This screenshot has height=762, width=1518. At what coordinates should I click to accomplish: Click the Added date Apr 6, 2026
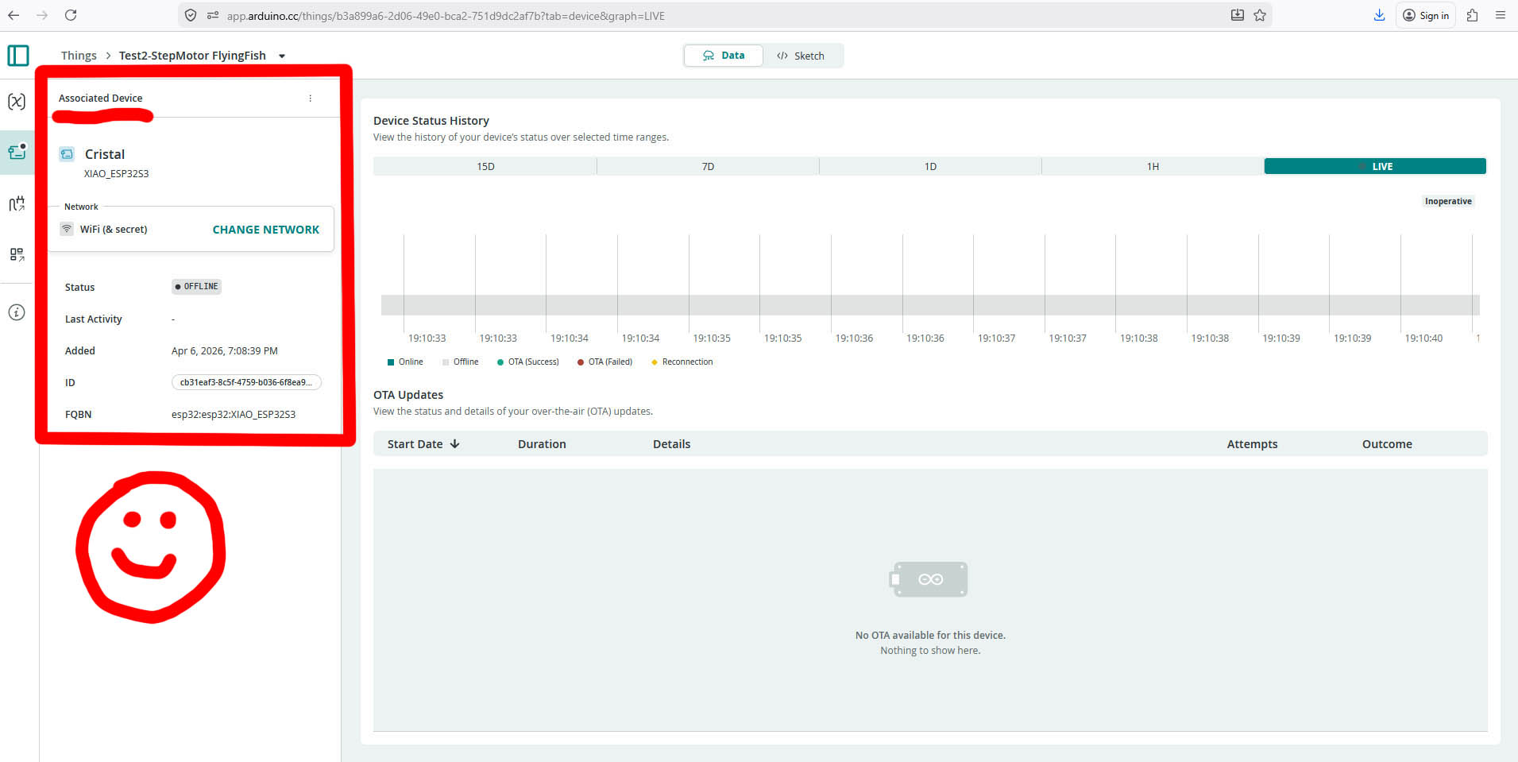pyautogui.click(x=225, y=350)
